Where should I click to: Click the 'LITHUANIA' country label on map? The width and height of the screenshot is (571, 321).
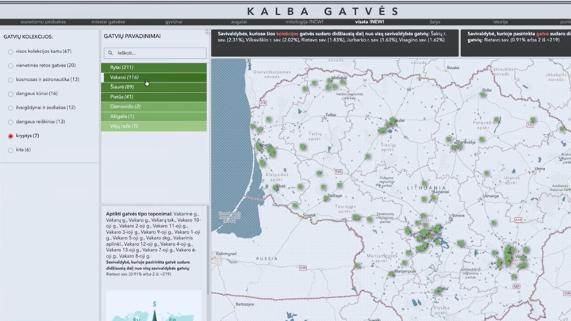[x=427, y=188]
